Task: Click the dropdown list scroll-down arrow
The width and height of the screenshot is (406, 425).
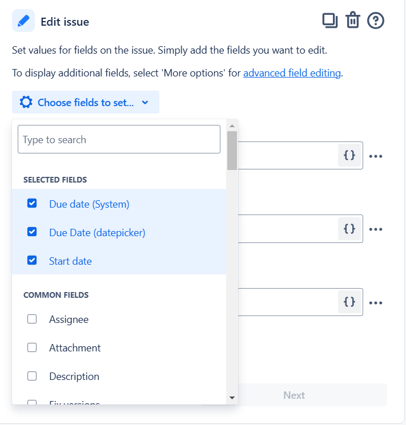Action: (x=232, y=398)
